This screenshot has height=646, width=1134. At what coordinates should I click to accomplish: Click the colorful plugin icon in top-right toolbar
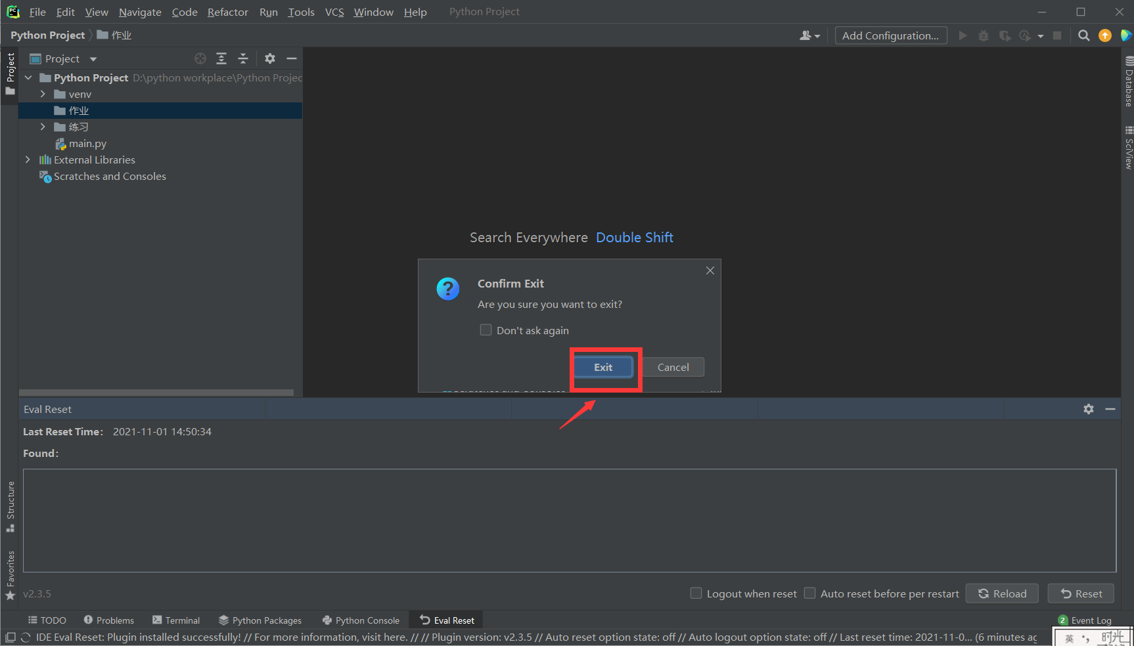click(x=1126, y=35)
